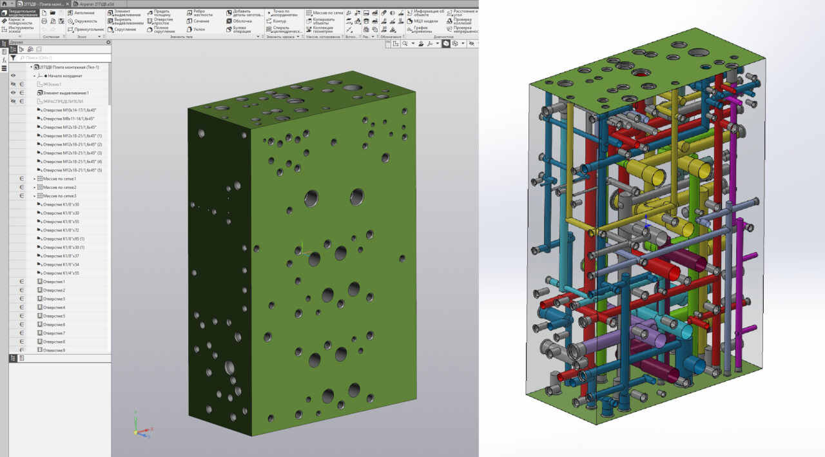Collapse the 2ГПДВ Плита монтажная root node

[30, 67]
